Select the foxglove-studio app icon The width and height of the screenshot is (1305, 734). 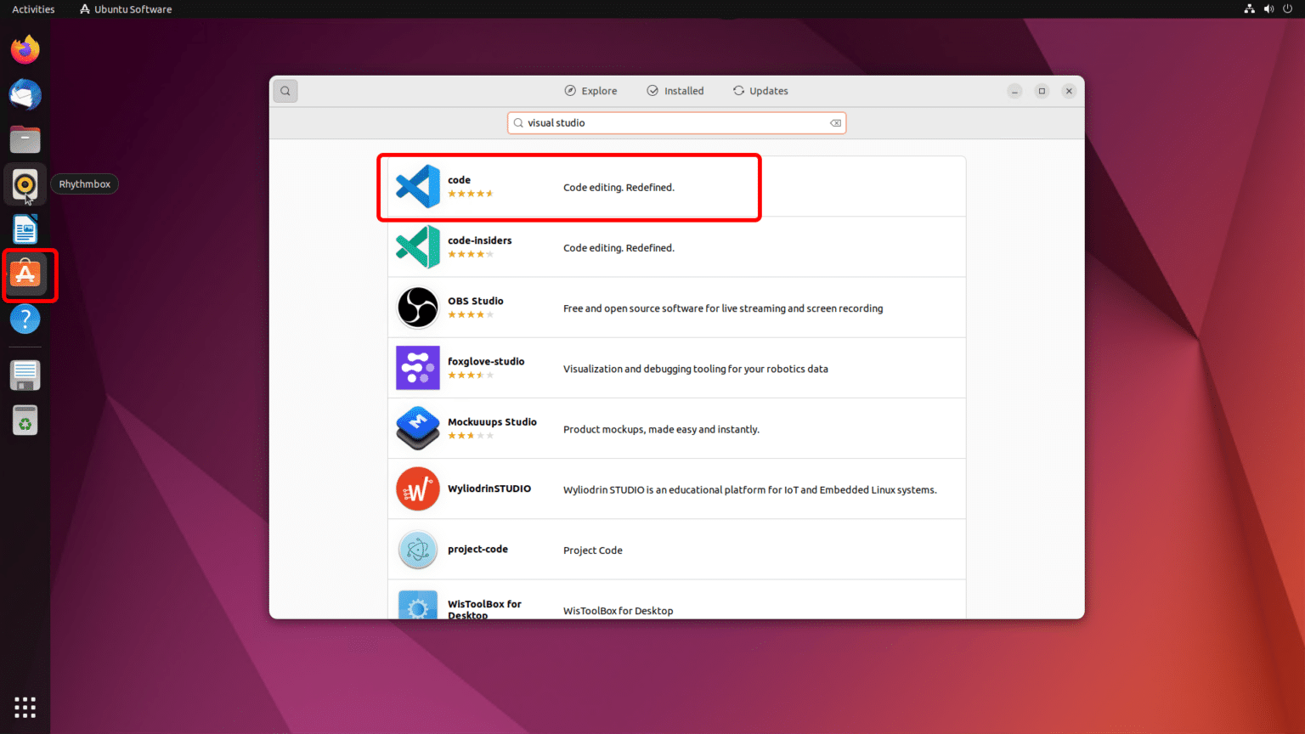pos(417,368)
